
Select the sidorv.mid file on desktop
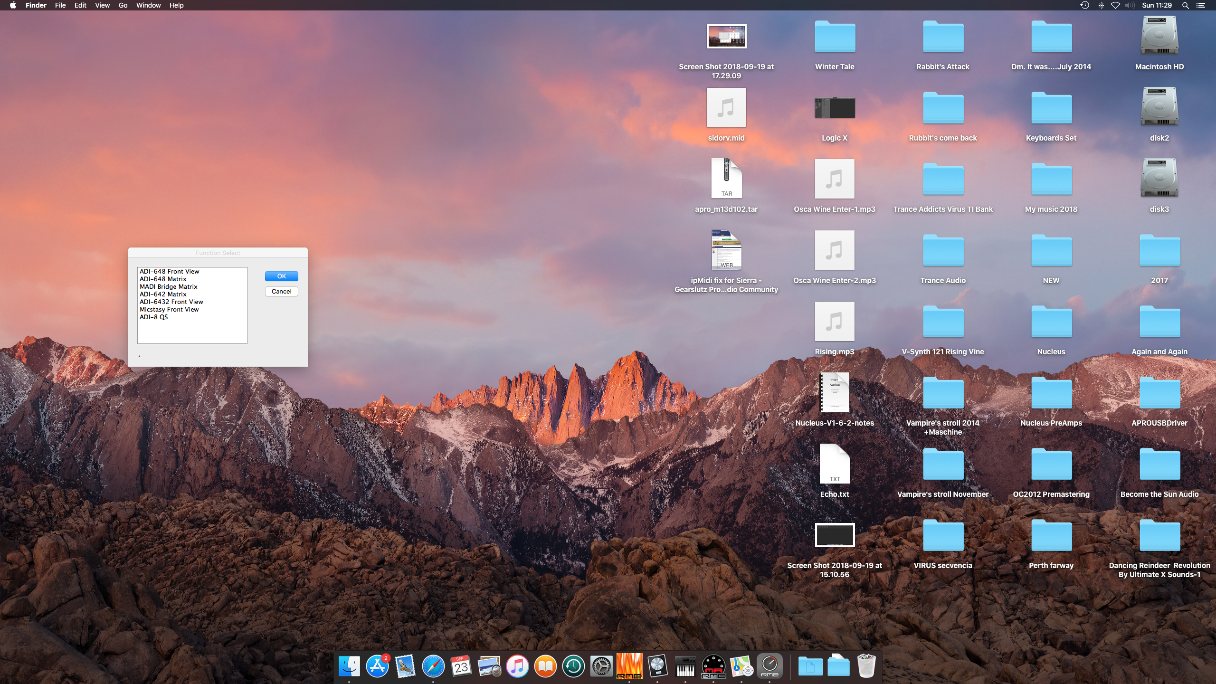point(726,108)
